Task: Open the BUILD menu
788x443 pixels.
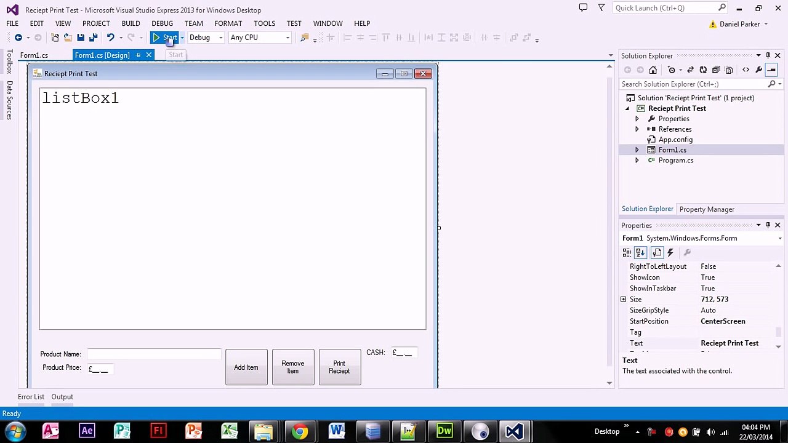Action: [131, 23]
